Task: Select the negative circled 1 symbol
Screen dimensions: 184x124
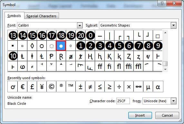Action: [x=81, y=46]
